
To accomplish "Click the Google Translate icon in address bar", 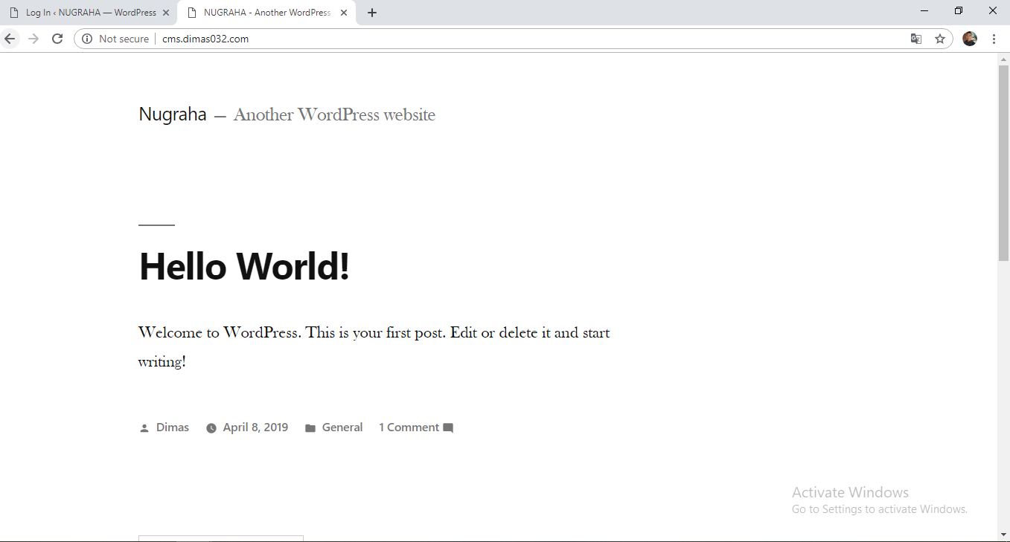I will pos(916,39).
